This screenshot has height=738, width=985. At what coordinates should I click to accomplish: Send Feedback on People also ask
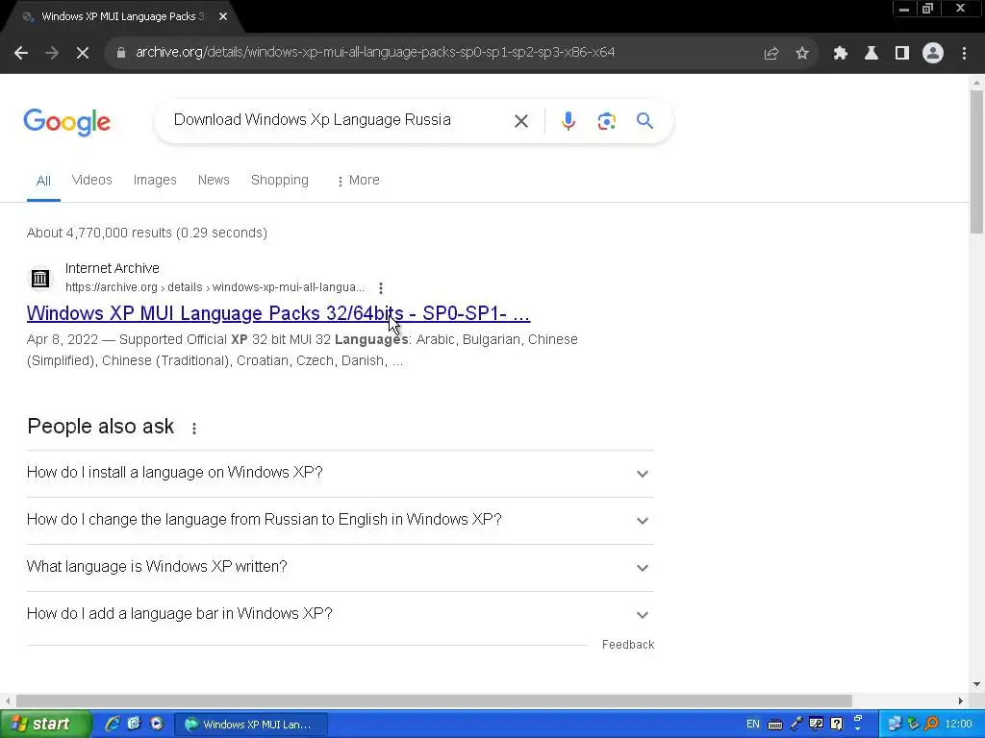(627, 645)
